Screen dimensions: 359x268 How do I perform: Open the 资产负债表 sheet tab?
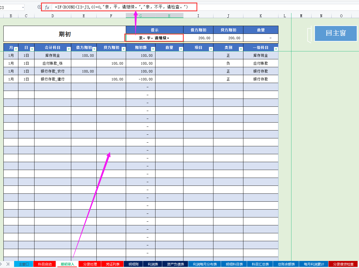click(175, 264)
